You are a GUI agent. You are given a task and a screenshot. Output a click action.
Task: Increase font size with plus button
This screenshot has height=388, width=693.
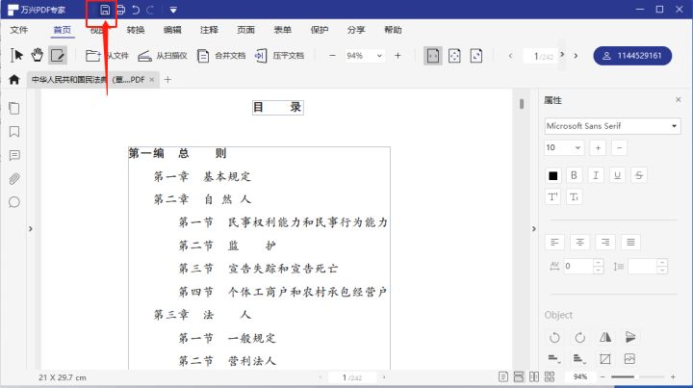(x=598, y=147)
